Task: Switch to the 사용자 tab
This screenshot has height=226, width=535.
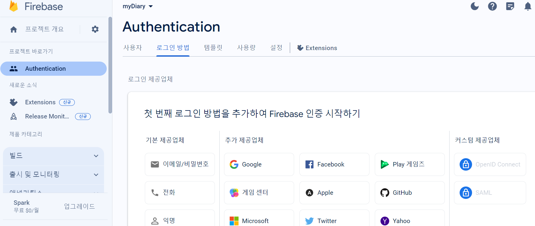Action: (133, 48)
